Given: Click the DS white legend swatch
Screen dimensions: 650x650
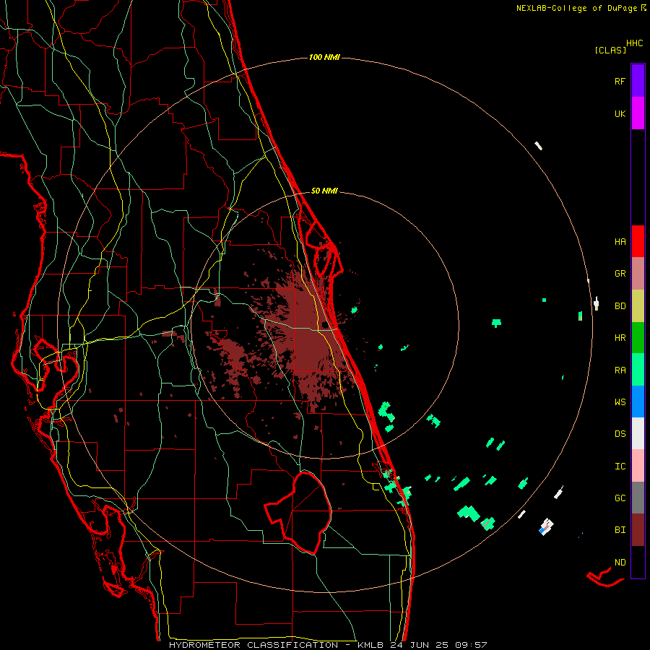Looking at the screenshot, I should [x=638, y=433].
